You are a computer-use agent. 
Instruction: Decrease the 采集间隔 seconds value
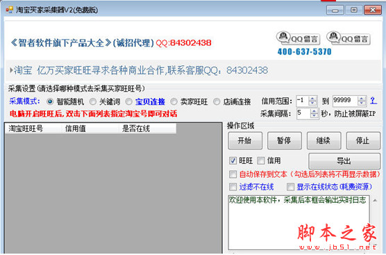tap(314, 116)
